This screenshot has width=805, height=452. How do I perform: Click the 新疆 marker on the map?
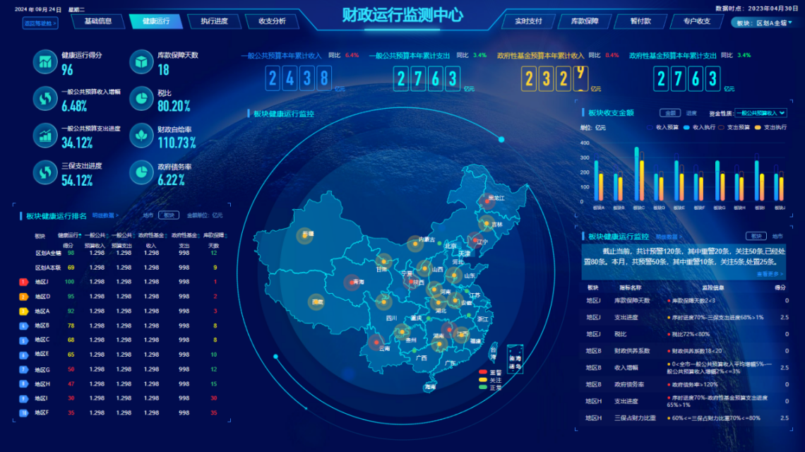coord(305,236)
